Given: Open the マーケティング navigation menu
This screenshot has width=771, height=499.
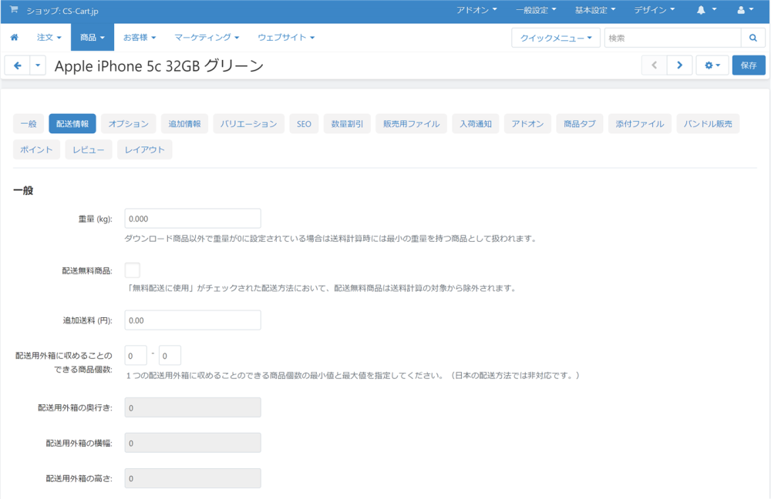Looking at the screenshot, I should 207,37.
